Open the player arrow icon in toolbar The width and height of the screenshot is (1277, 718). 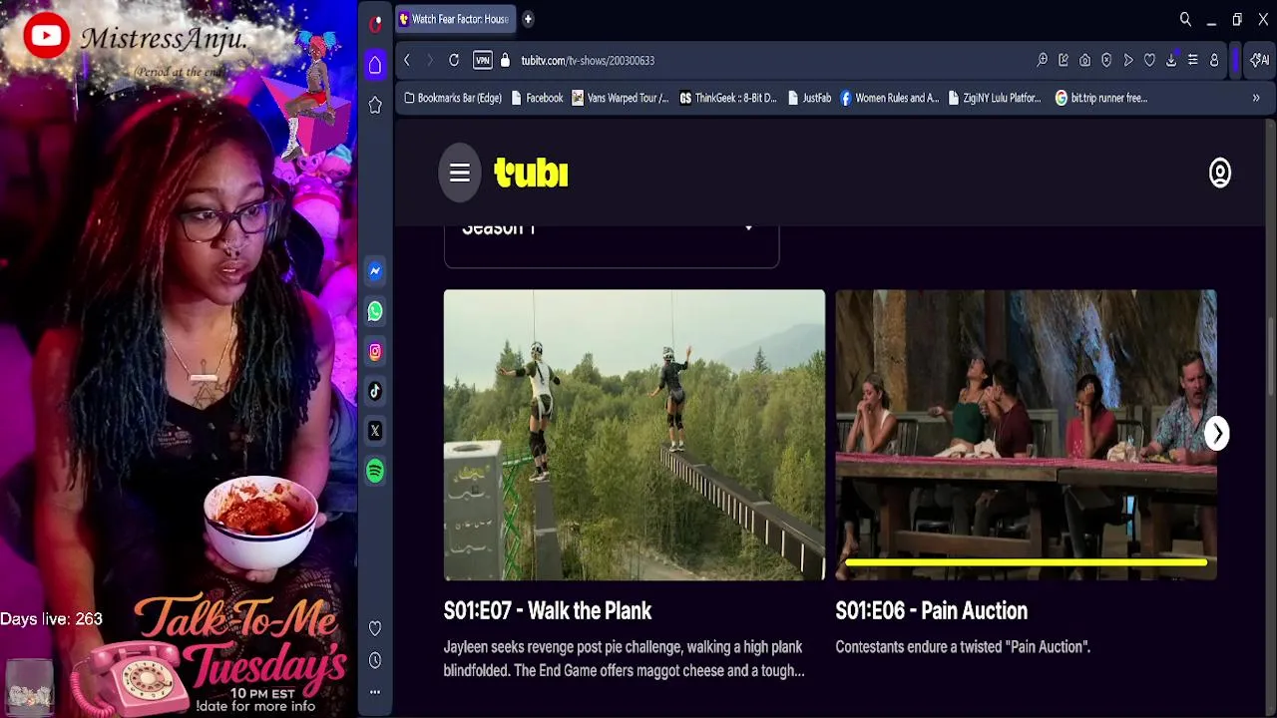[1128, 61]
